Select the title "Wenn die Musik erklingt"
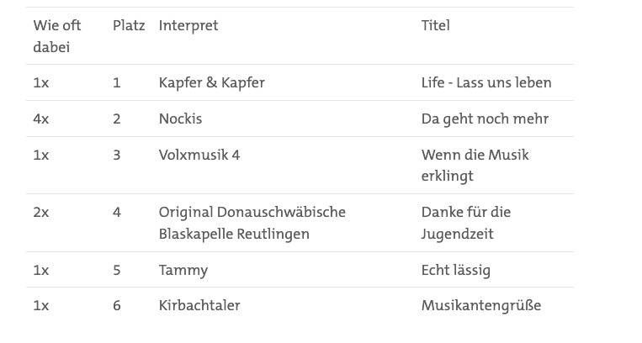The width and height of the screenshot is (642, 343). coord(475,165)
